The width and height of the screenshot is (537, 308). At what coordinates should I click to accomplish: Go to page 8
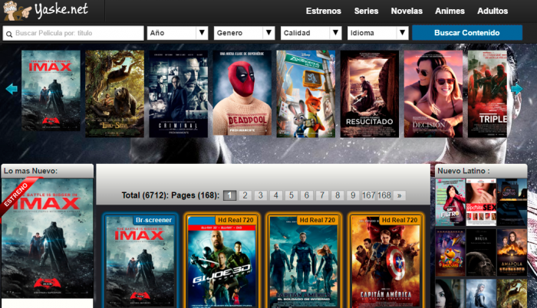tap(338, 195)
